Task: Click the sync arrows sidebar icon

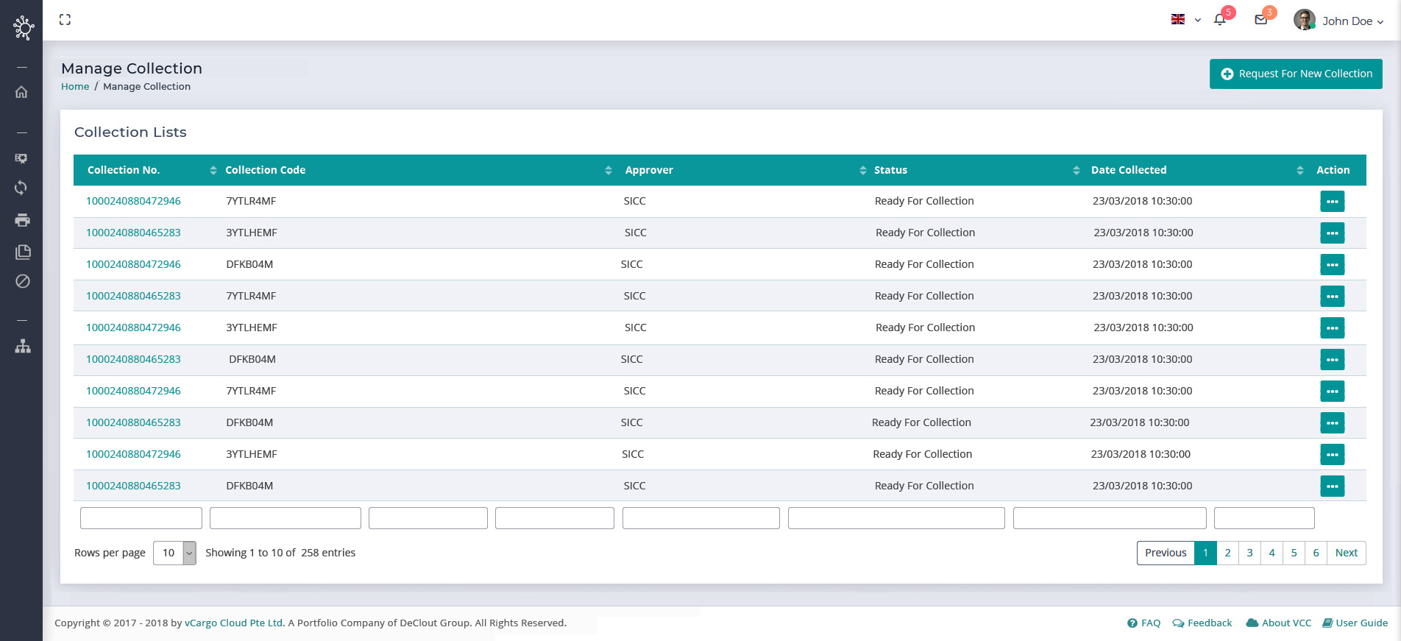Action: [x=21, y=188]
